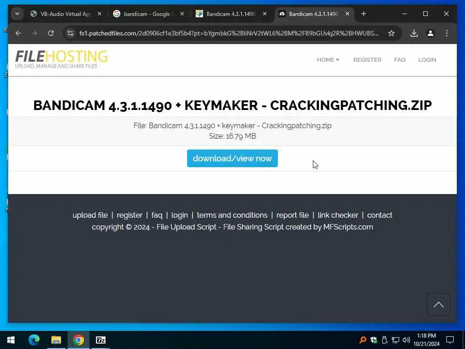465x349 pixels.
Task: Open Chrome three-dot menu
Action: [x=447, y=33]
